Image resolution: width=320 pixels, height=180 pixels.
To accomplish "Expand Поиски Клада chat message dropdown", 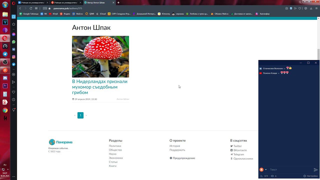I will pyautogui.click(x=278, y=73).
